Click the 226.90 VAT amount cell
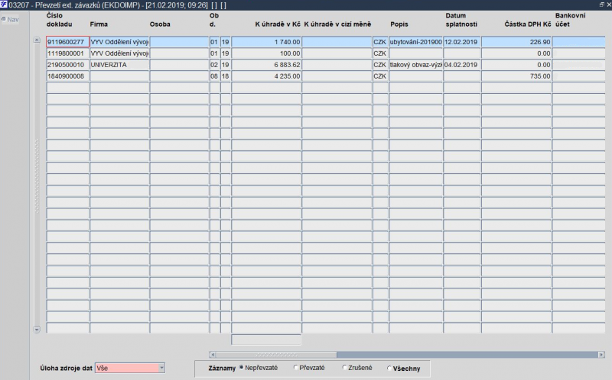Screen dimensions: 612x380 pos(516,42)
